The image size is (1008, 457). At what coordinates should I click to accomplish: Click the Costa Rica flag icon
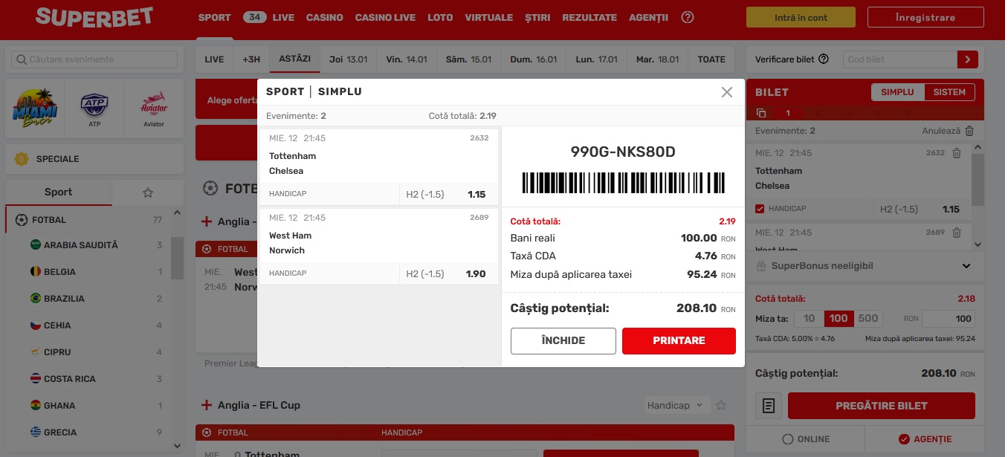[35, 379]
